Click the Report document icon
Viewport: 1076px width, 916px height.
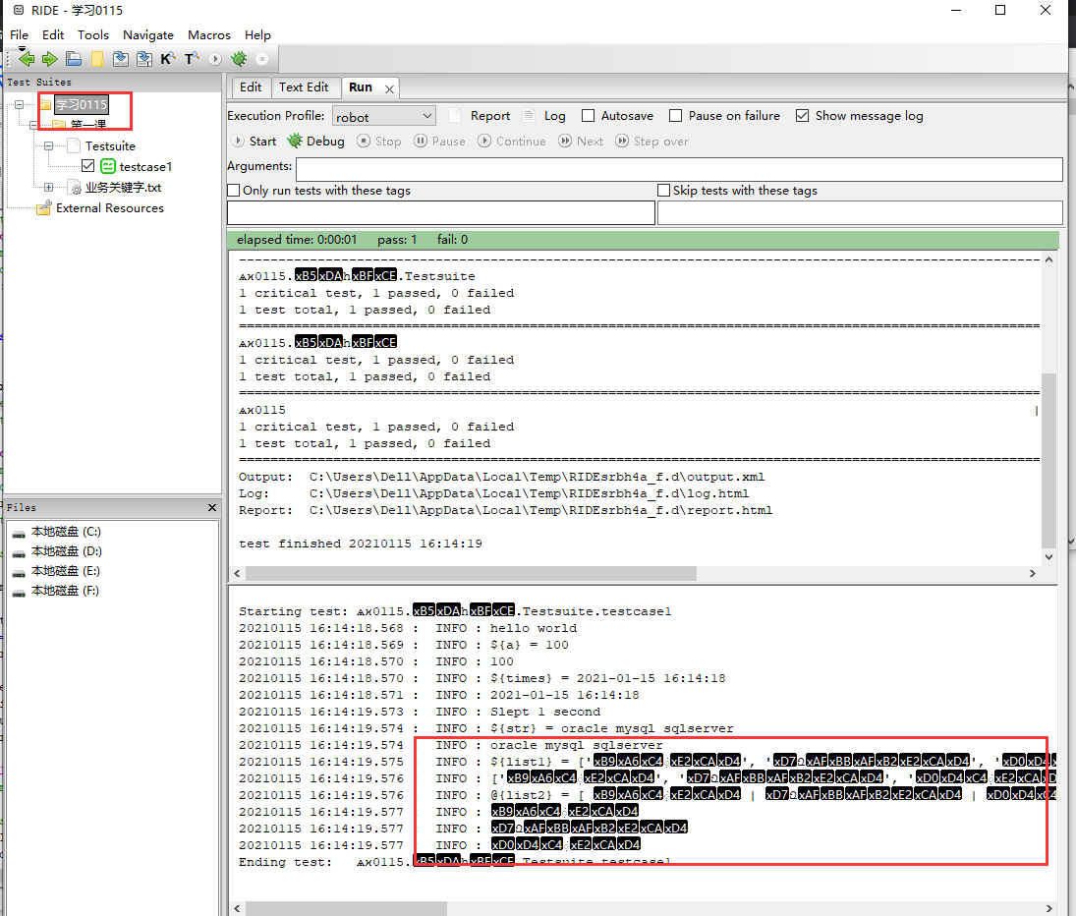(x=454, y=115)
